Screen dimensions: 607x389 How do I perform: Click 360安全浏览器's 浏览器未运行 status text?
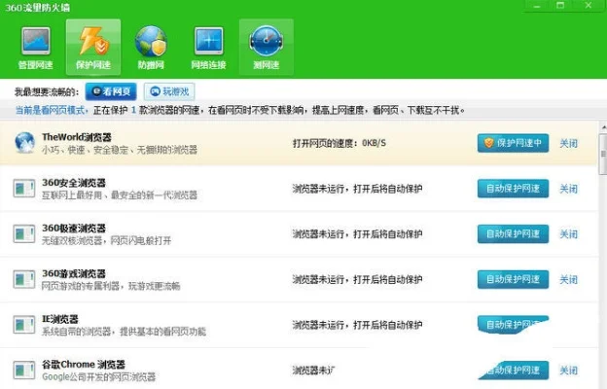point(357,189)
